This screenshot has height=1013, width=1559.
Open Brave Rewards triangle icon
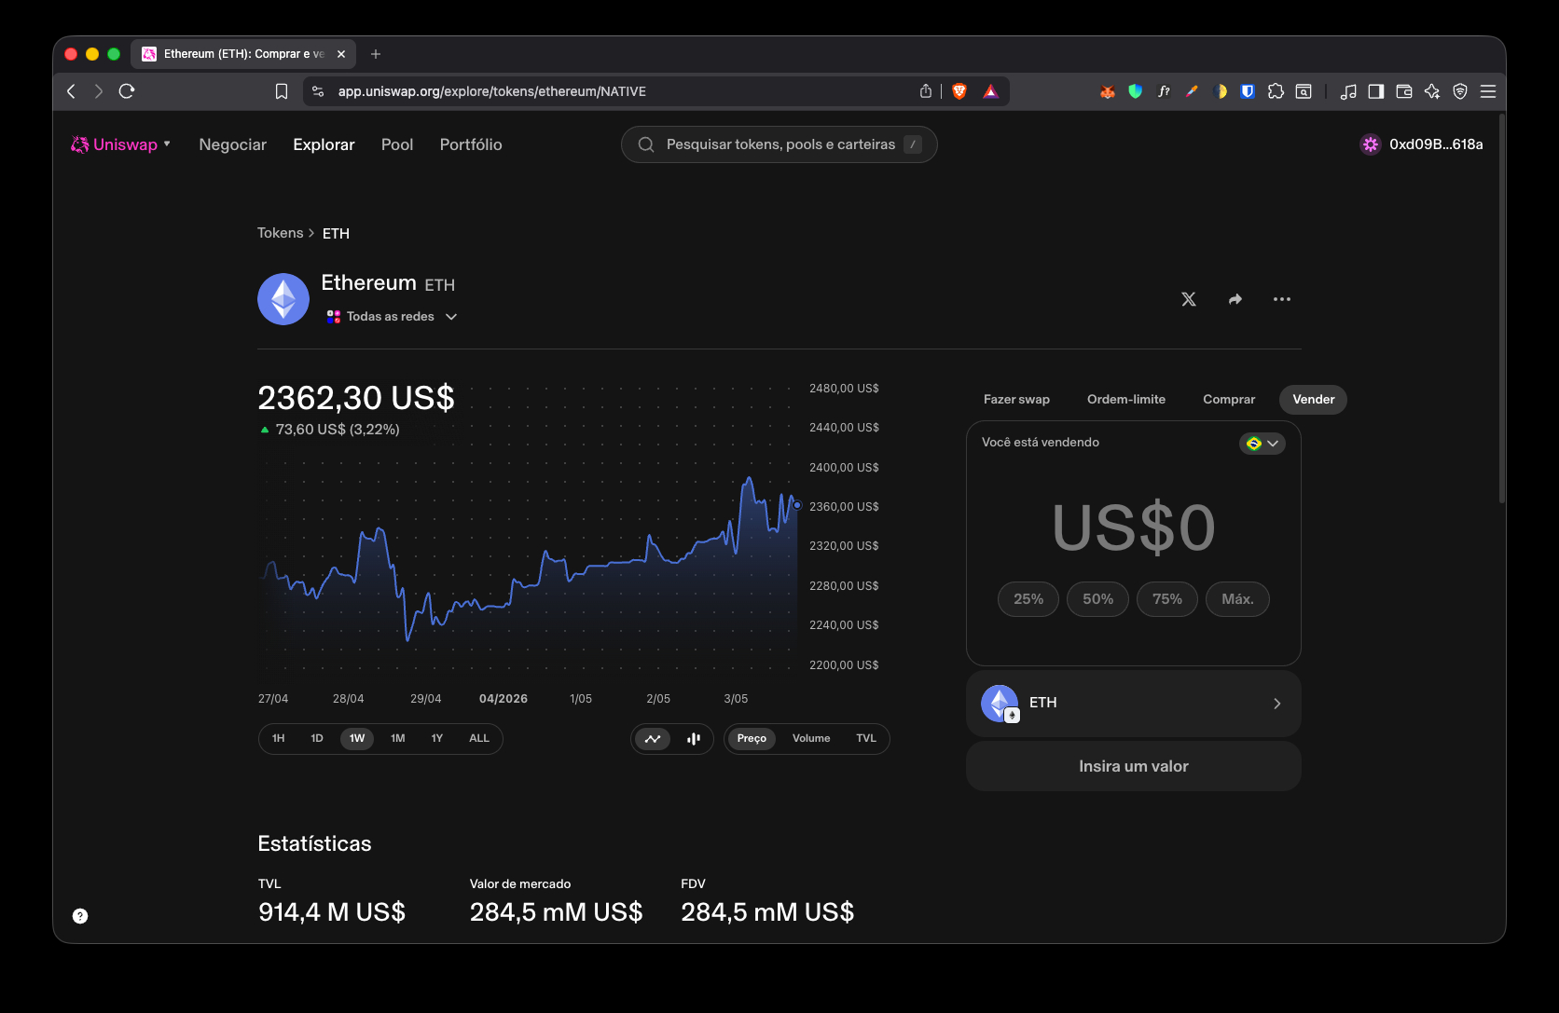click(x=990, y=91)
